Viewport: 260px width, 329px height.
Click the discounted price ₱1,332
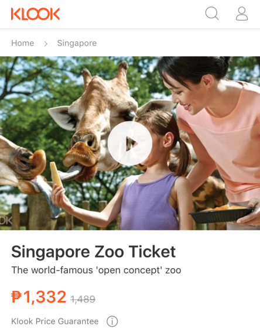[x=39, y=297]
